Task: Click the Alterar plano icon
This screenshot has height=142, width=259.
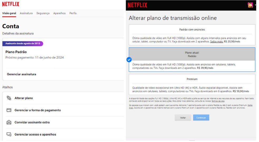Action: (x=9, y=98)
